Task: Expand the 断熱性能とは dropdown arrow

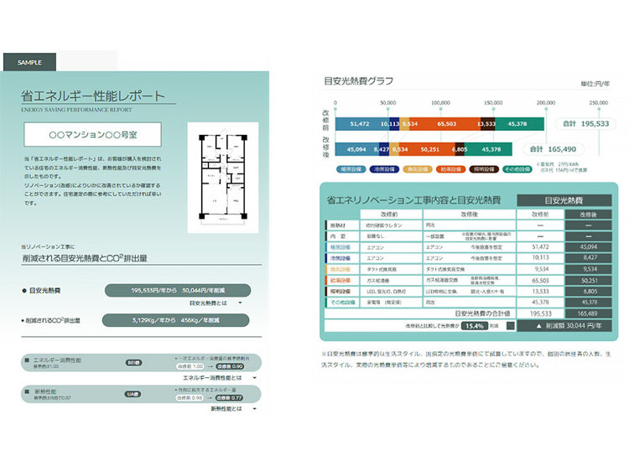Action: 254,409
